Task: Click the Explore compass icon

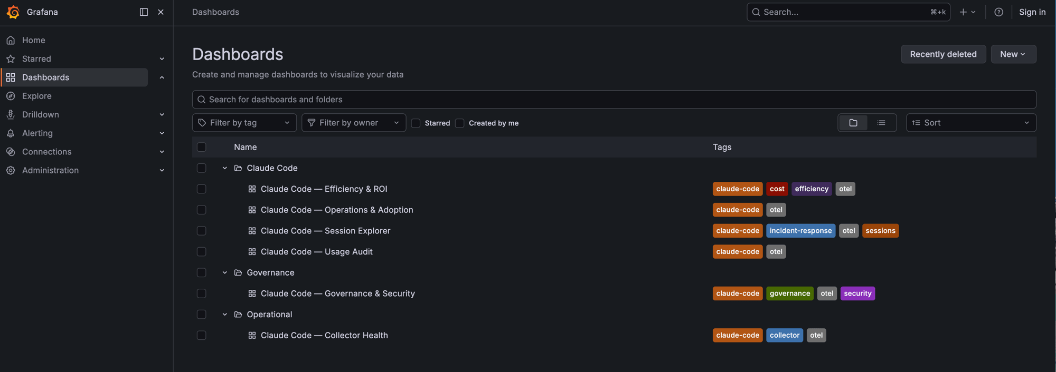Action: [x=11, y=96]
